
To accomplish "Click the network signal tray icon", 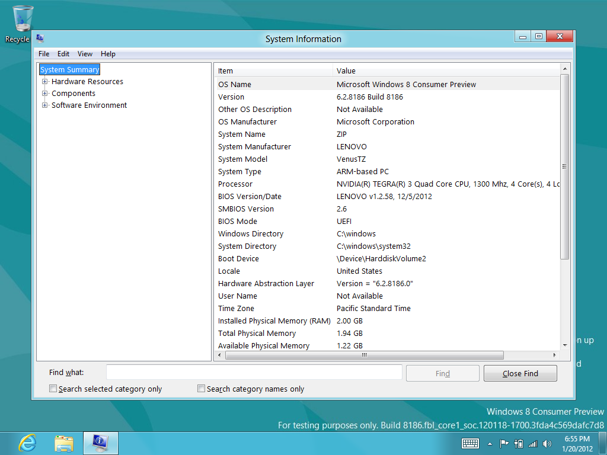I will point(532,443).
